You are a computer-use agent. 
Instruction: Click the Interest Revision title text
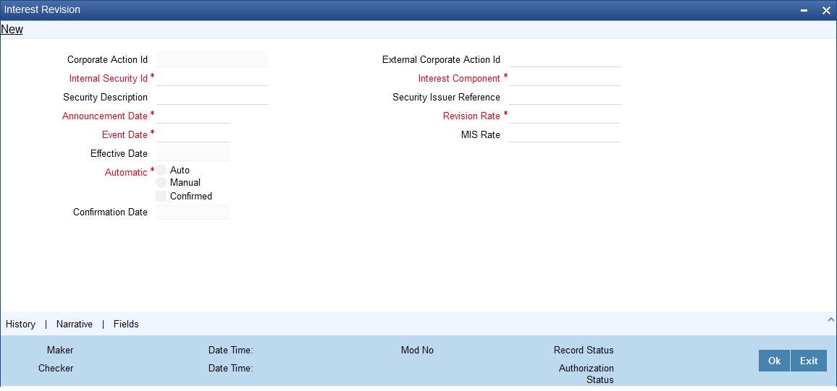pos(42,9)
